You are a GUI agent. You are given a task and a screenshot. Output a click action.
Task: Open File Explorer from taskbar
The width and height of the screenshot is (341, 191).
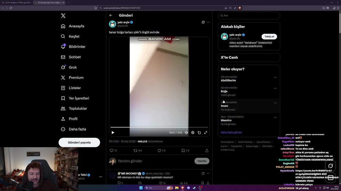click(x=177, y=188)
